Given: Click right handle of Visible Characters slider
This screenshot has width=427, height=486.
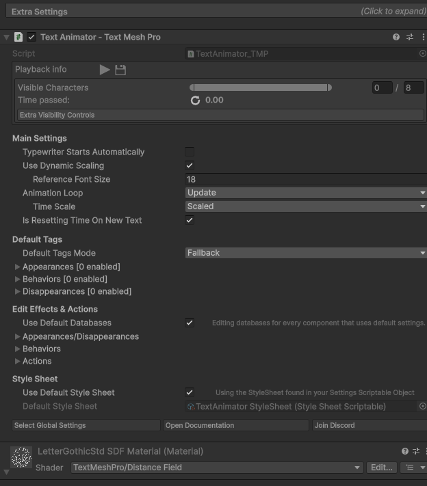Looking at the screenshot, I should click(x=330, y=87).
